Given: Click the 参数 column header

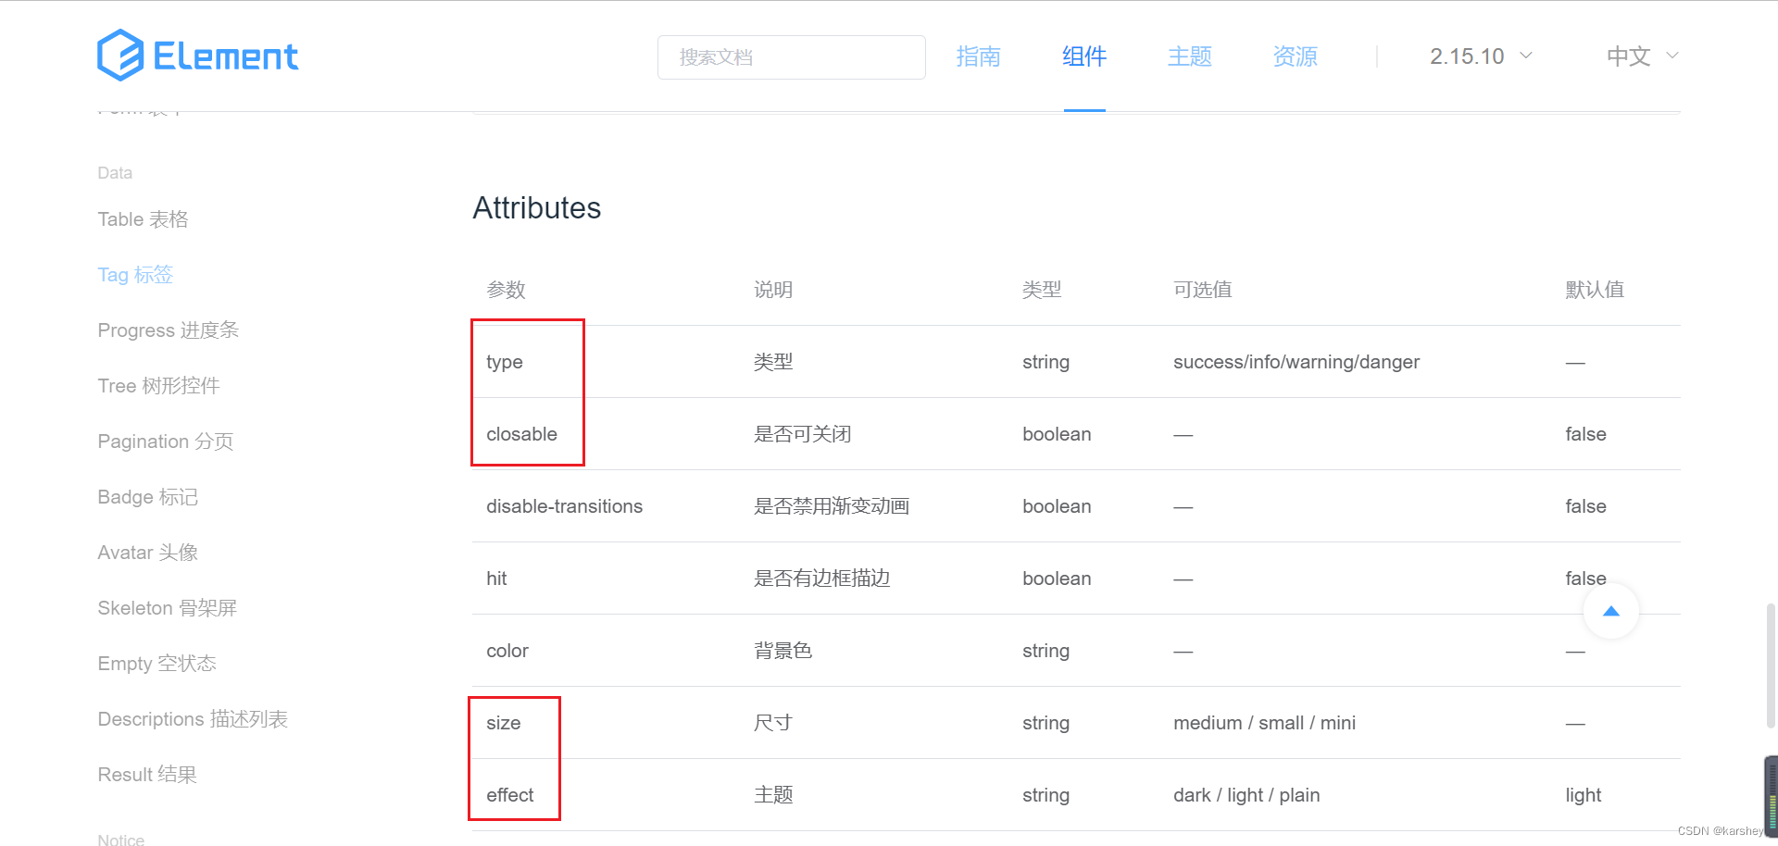Looking at the screenshot, I should (x=507, y=290).
